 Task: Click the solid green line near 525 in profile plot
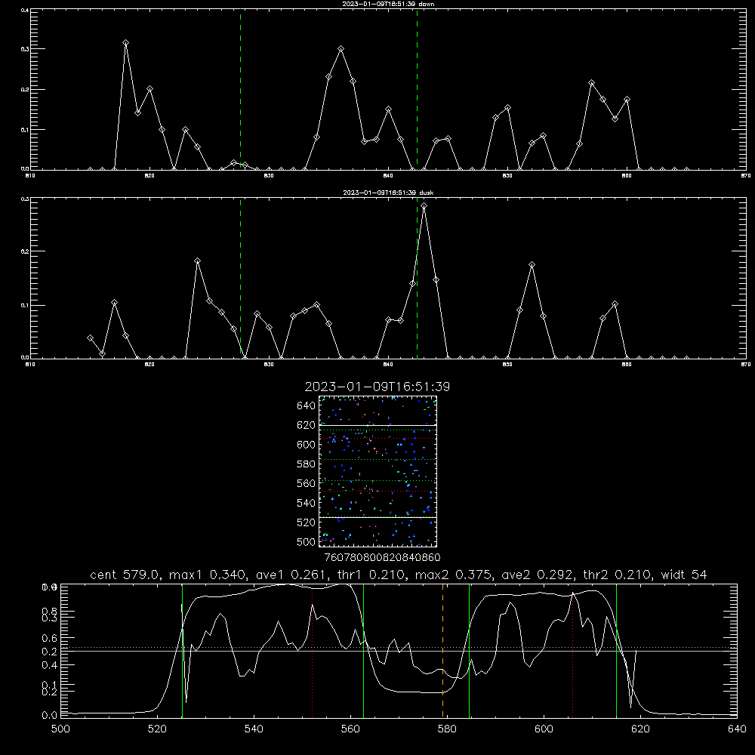click(x=182, y=651)
